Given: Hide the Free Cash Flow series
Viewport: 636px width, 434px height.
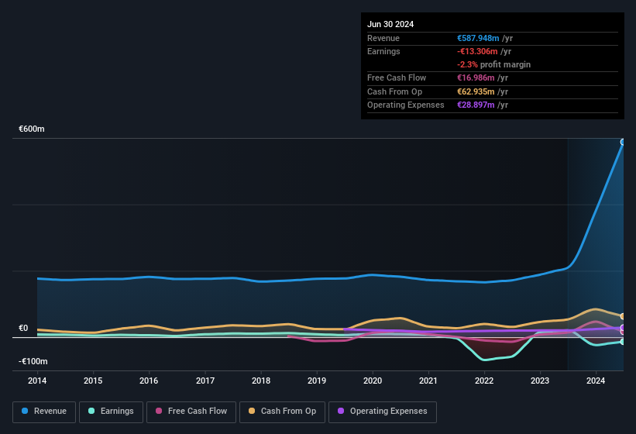Looking at the screenshot, I should [191, 412].
